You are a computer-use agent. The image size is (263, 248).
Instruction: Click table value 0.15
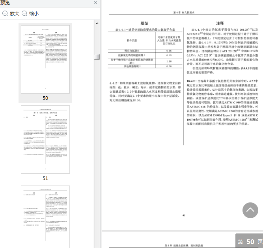coord(169,55)
